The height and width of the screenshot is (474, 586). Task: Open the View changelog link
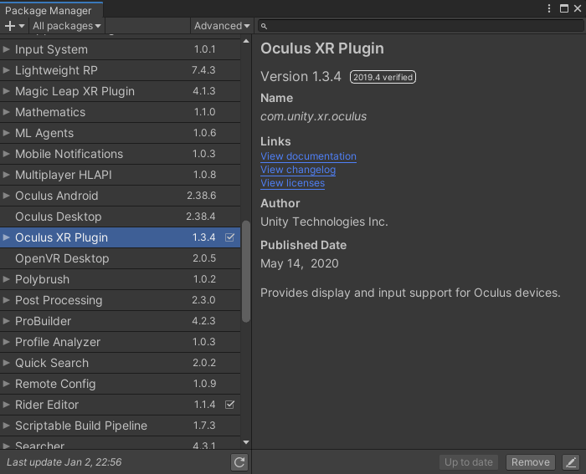pyautogui.click(x=298, y=170)
